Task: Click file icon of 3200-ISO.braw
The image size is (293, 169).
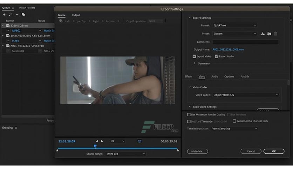Action: [x=8, y=25]
